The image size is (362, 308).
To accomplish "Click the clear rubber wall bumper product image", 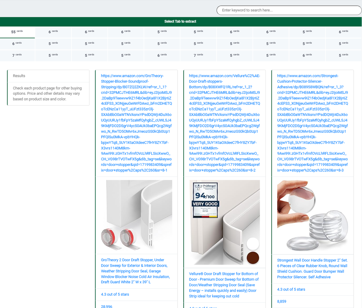I will click(x=313, y=215).
